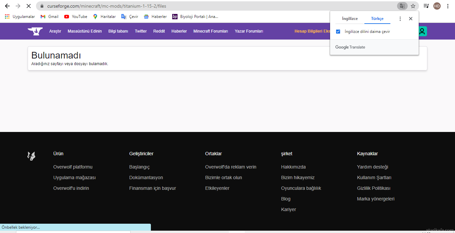This screenshot has width=455, height=233.
Task: Click Overwolf'u indirin footer link
Action: pos(71,188)
